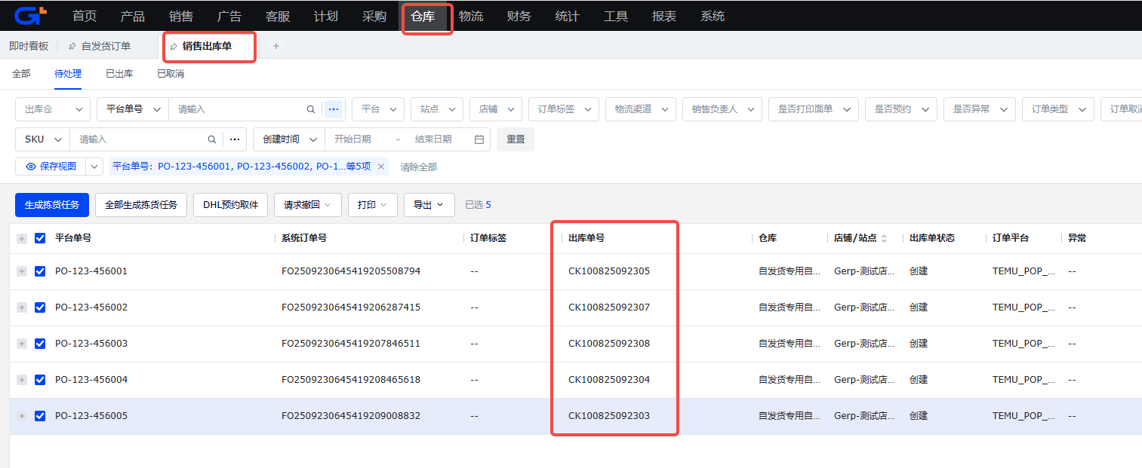Click 全部生成拣货任务 button
Viewport: 1142px width, 468px height.
coord(141,205)
